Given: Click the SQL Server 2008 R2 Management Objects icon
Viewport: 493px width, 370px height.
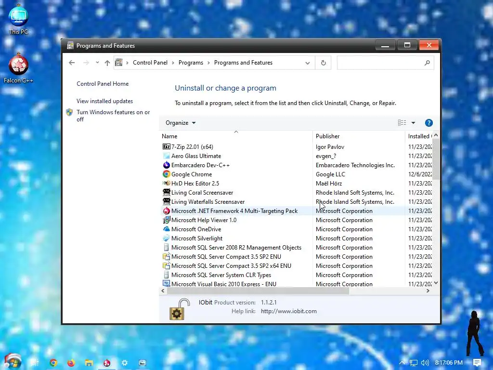Looking at the screenshot, I should coord(166,247).
